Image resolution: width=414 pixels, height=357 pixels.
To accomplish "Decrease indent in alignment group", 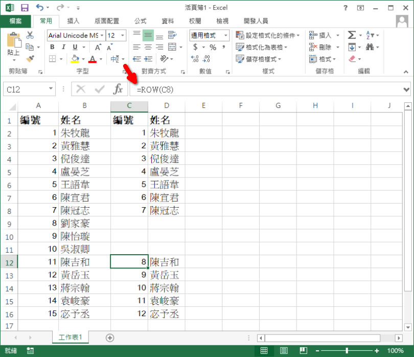I will coord(136,59).
